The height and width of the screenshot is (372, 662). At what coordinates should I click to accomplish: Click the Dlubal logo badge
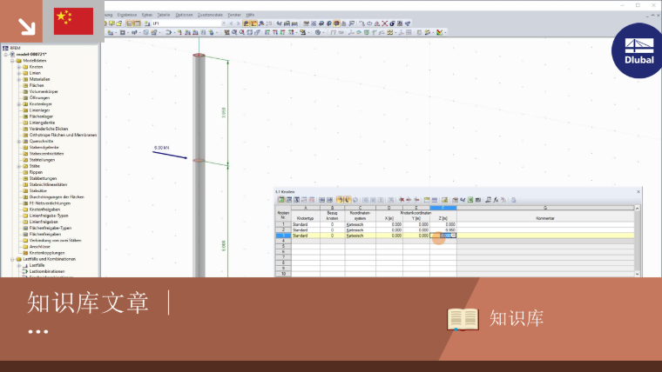(638, 51)
